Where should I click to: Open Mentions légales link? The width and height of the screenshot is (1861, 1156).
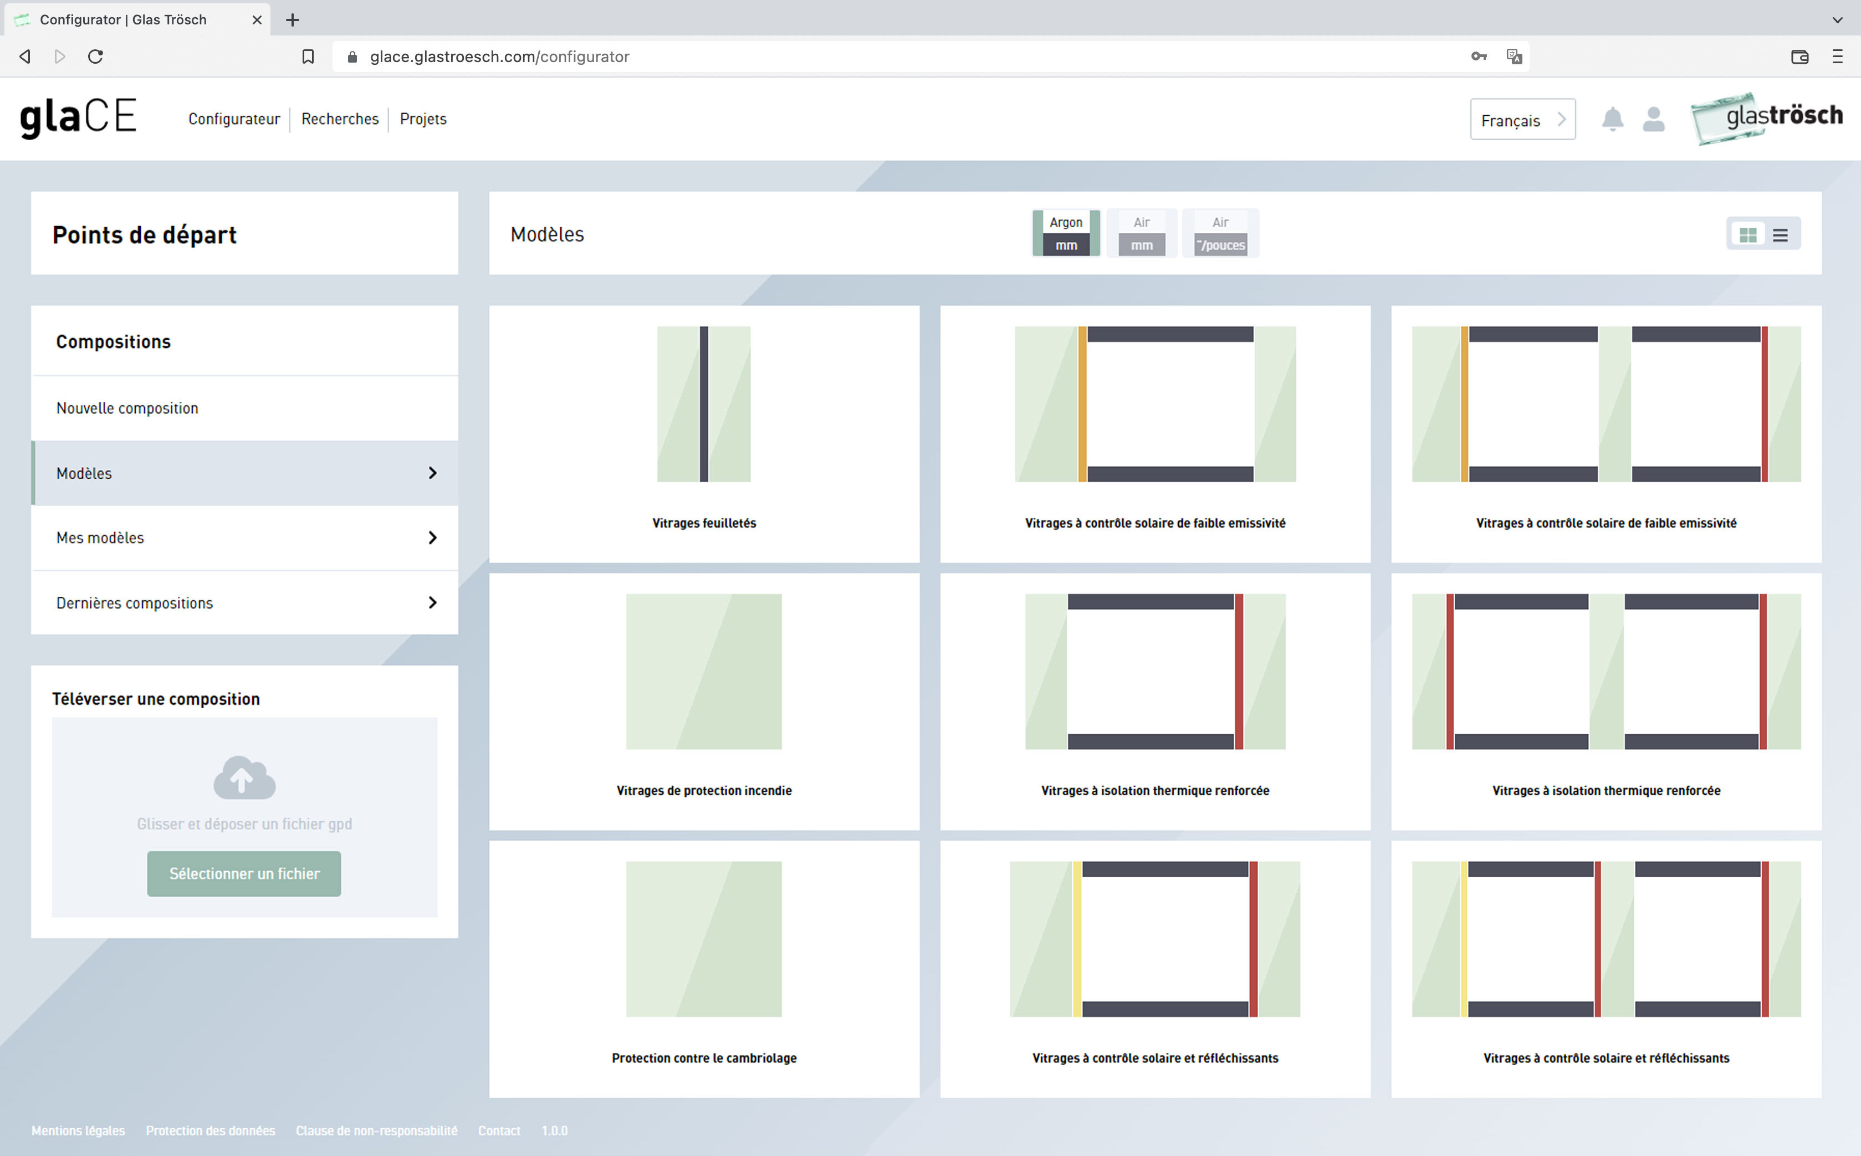click(78, 1131)
